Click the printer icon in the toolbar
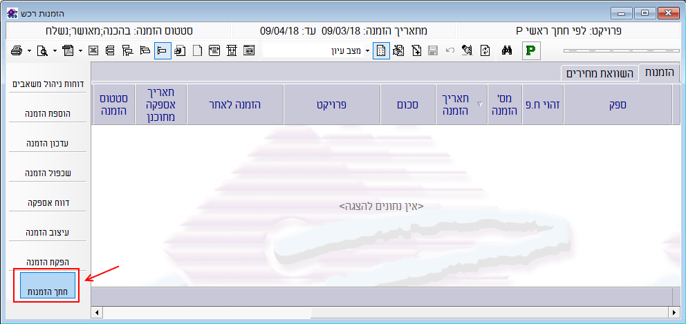686x324 pixels. point(17,50)
